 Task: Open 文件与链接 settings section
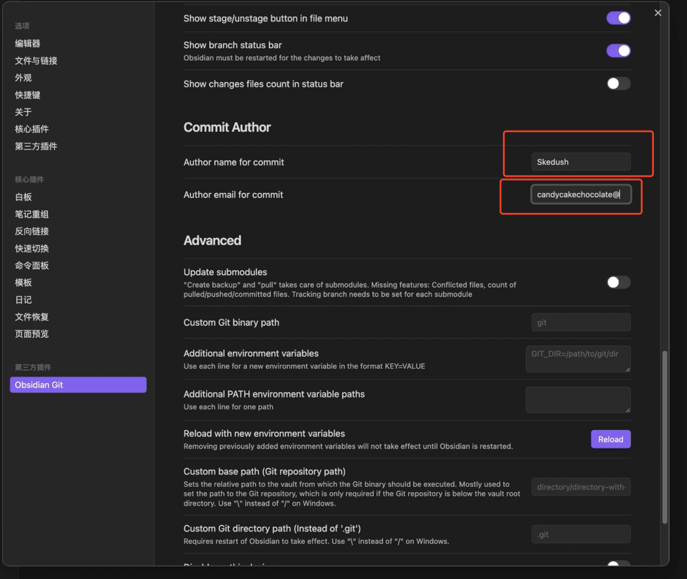coord(36,61)
